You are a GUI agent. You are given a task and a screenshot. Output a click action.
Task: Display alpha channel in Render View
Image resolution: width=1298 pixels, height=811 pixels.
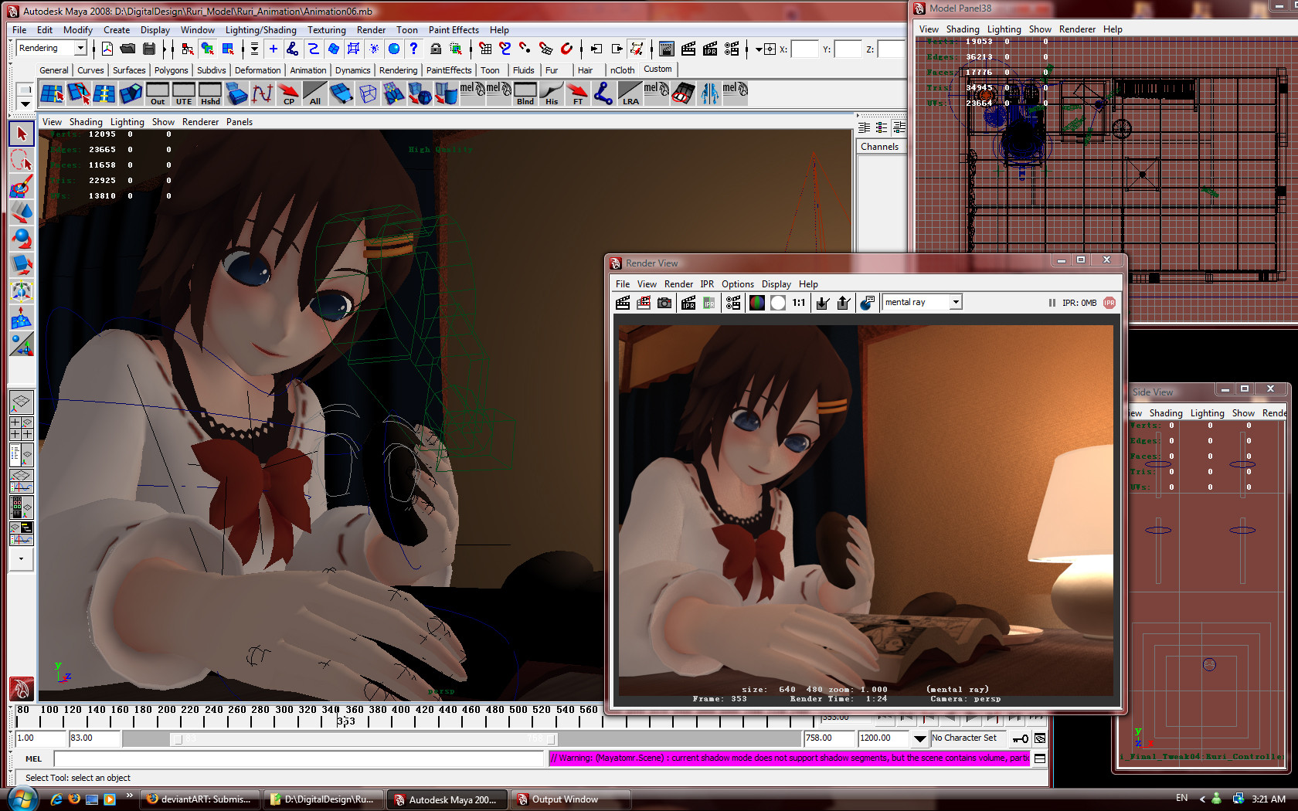click(x=778, y=303)
